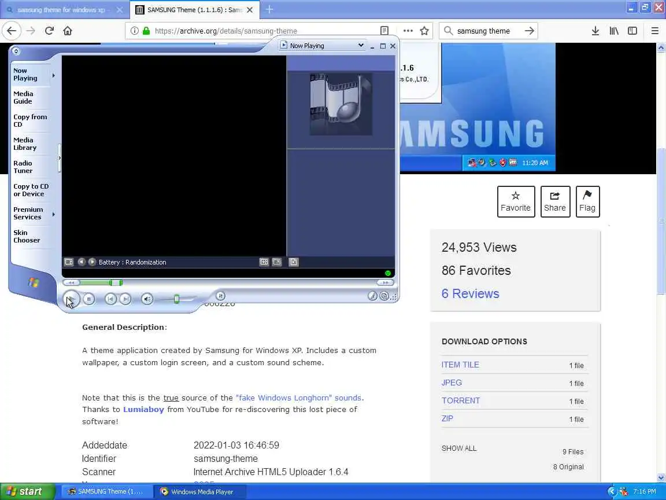Toggle the playlist pane icon in Now Playing
Image resolution: width=666 pixels, height=500 pixels.
pyautogui.click(x=277, y=262)
